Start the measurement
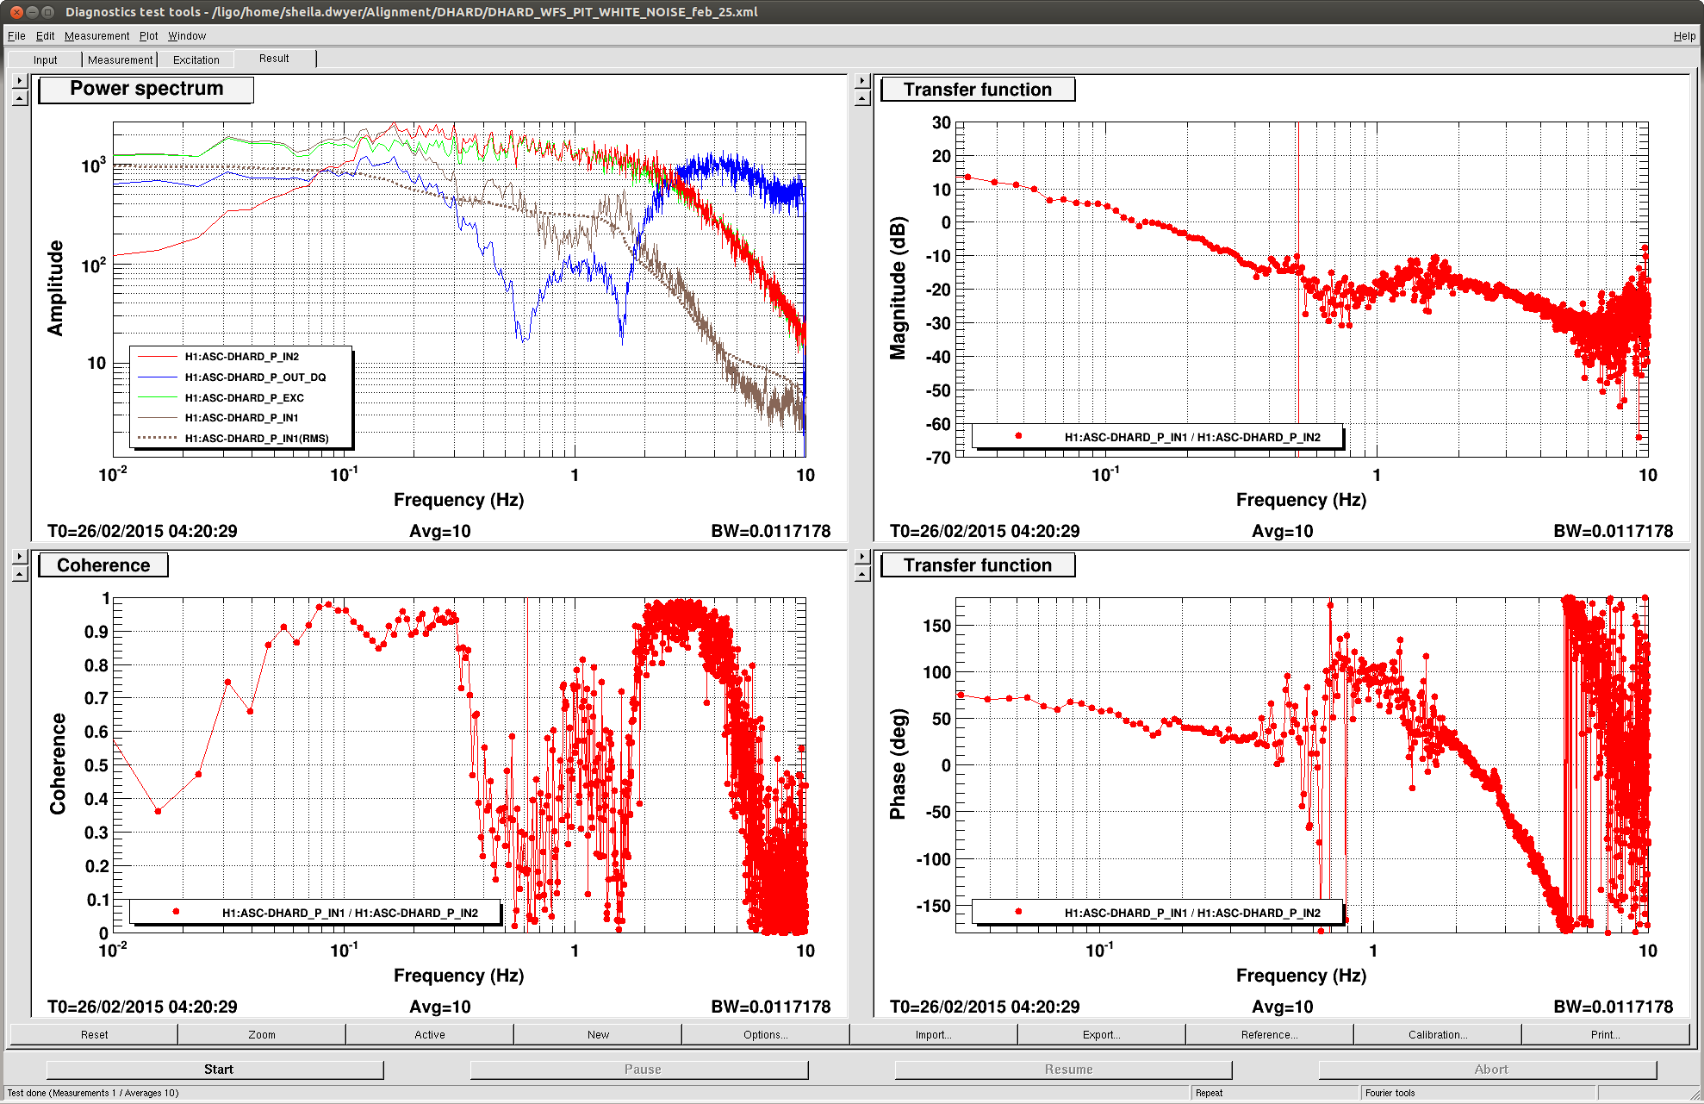The width and height of the screenshot is (1704, 1104). click(215, 1069)
